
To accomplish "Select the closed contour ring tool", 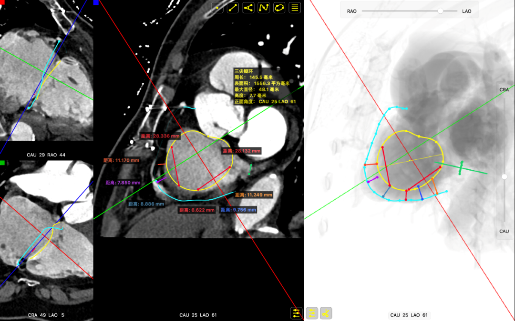I will coord(279,8).
